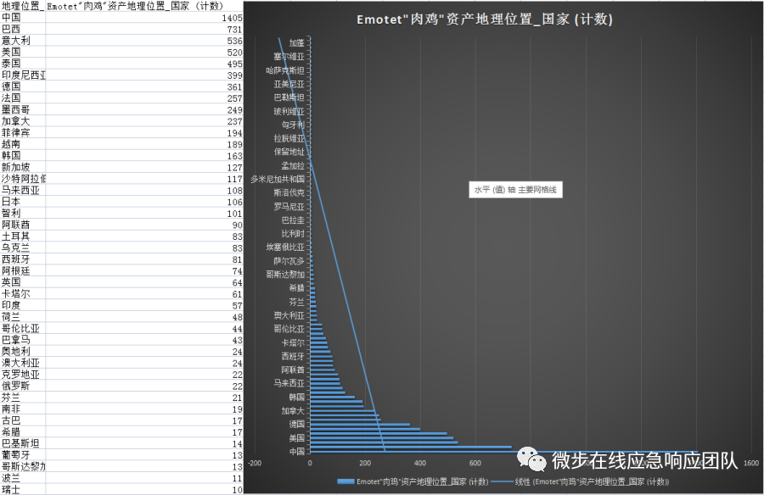Click the 加蓬 category label on chart axis
764x495 pixels.
pos(297,43)
